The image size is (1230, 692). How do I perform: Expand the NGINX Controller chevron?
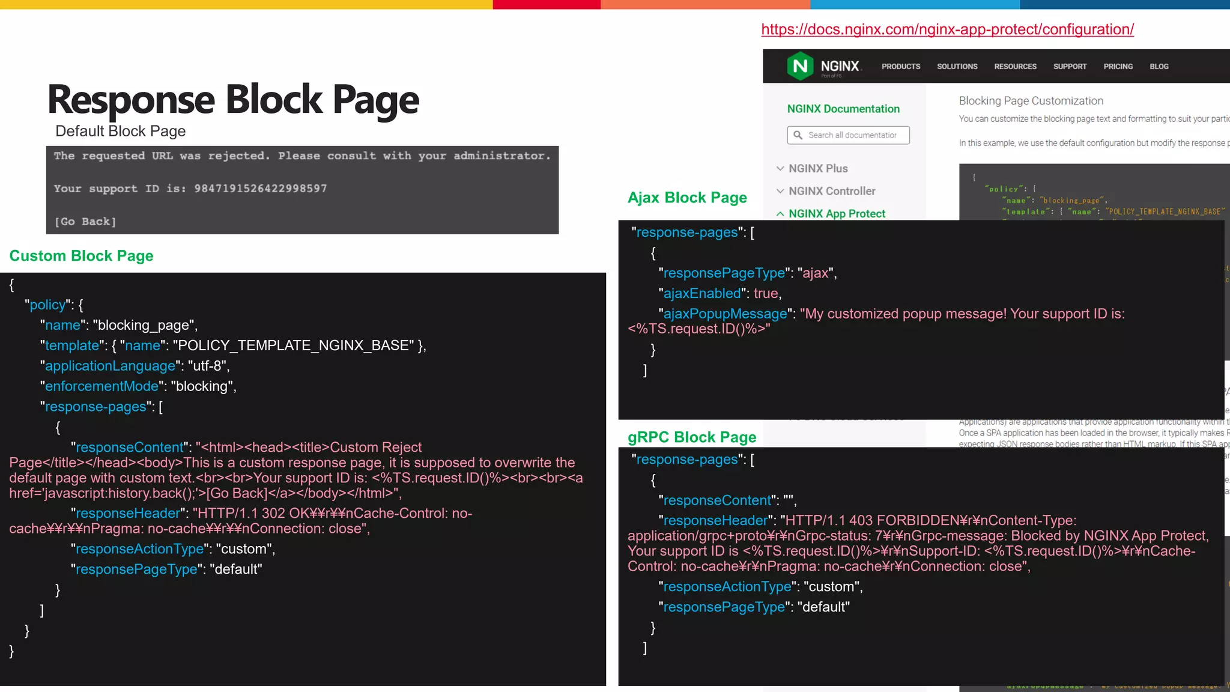pyautogui.click(x=780, y=191)
